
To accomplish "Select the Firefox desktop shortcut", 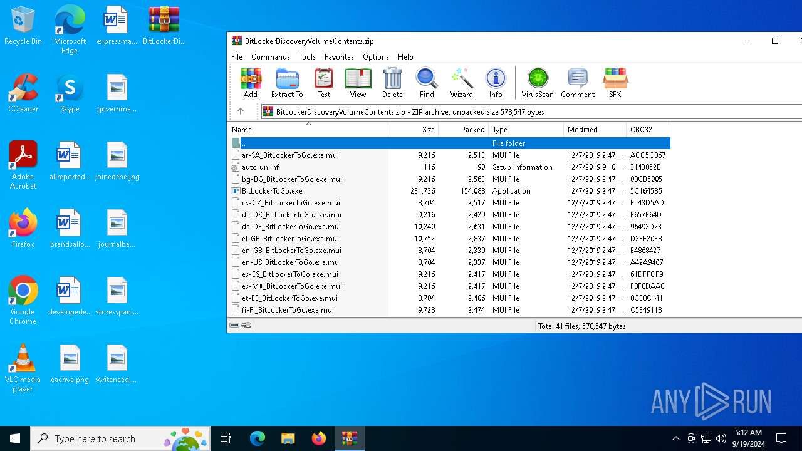I will click(23, 229).
